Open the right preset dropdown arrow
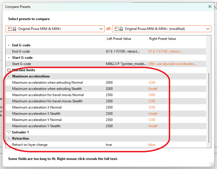The width and height of the screenshot is (217, 169). pos(208,29)
